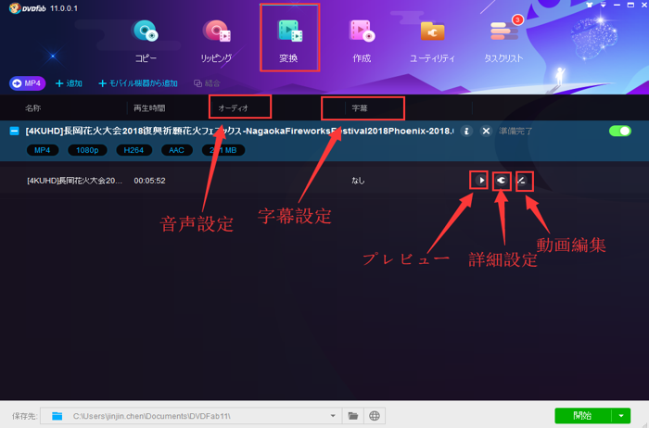Click the blue folder destination icon
The height and width of the screenshot is (428, 649).
click(x=57, y=416)
